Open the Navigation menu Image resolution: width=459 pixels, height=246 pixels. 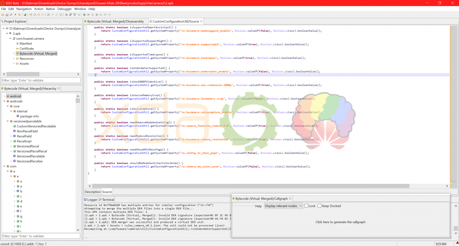[24, 9]
